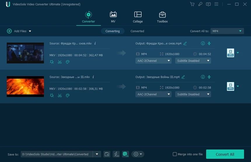
Task: Click the key register icon
Action: click(200, 4)
